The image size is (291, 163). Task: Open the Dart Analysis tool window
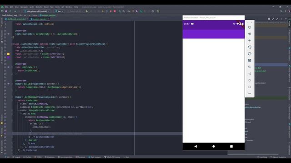(95, 157)
